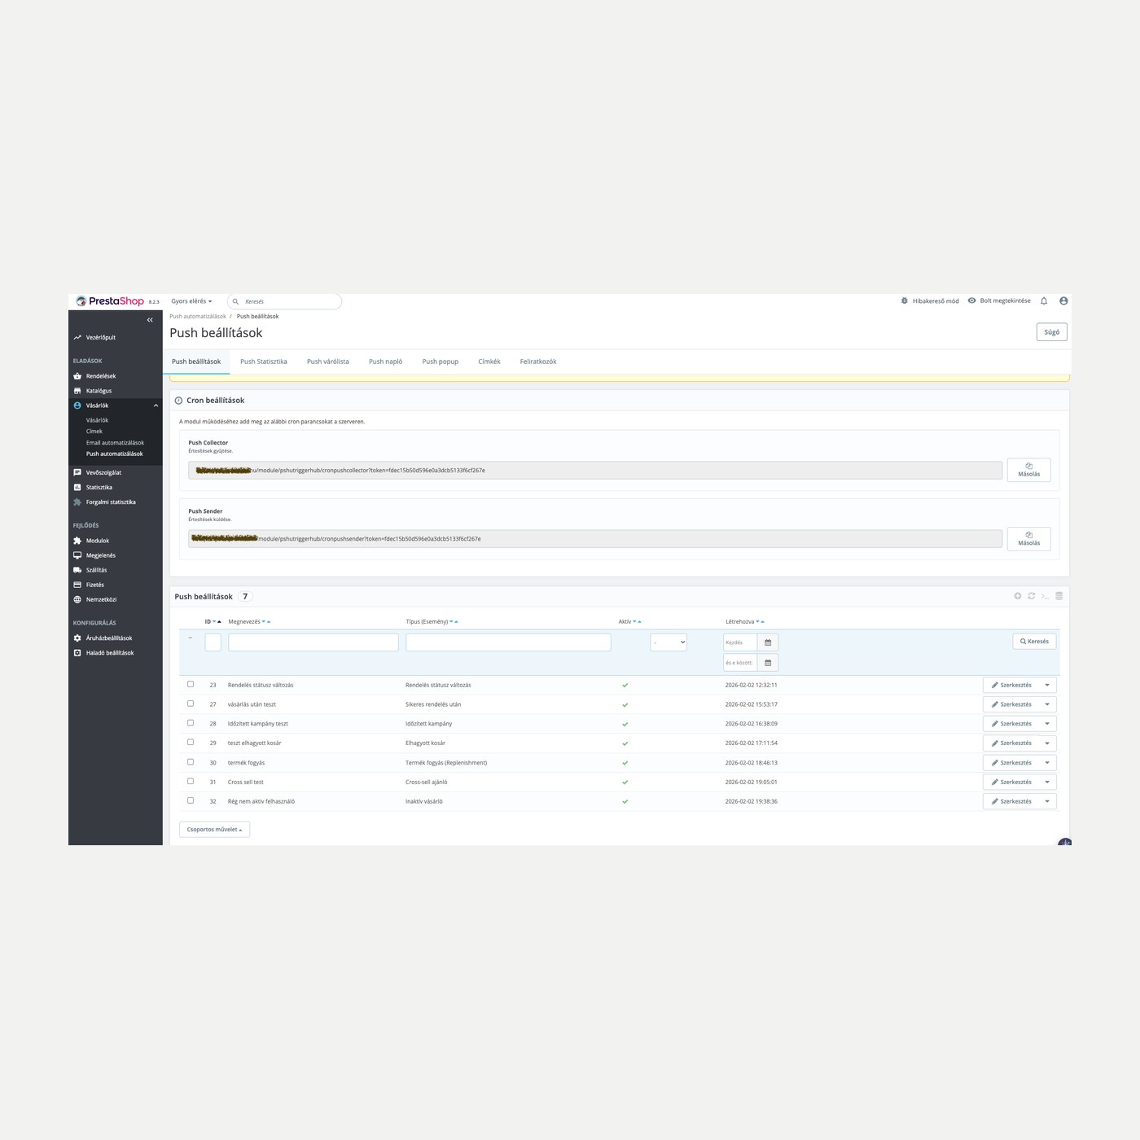Select the Feliratkozók tab
Viewport: 1140px width, 1140px height.
tap(538, 362)
